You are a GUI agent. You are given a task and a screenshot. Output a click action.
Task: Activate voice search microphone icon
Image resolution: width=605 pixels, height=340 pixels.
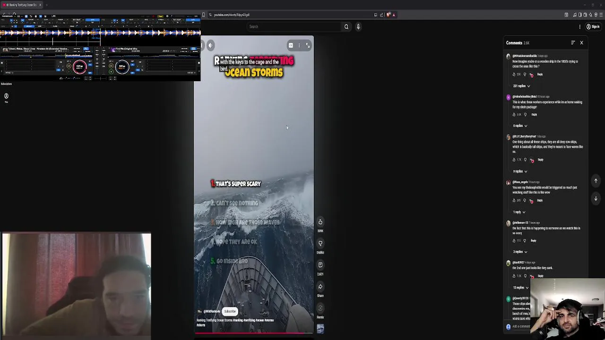358,27
